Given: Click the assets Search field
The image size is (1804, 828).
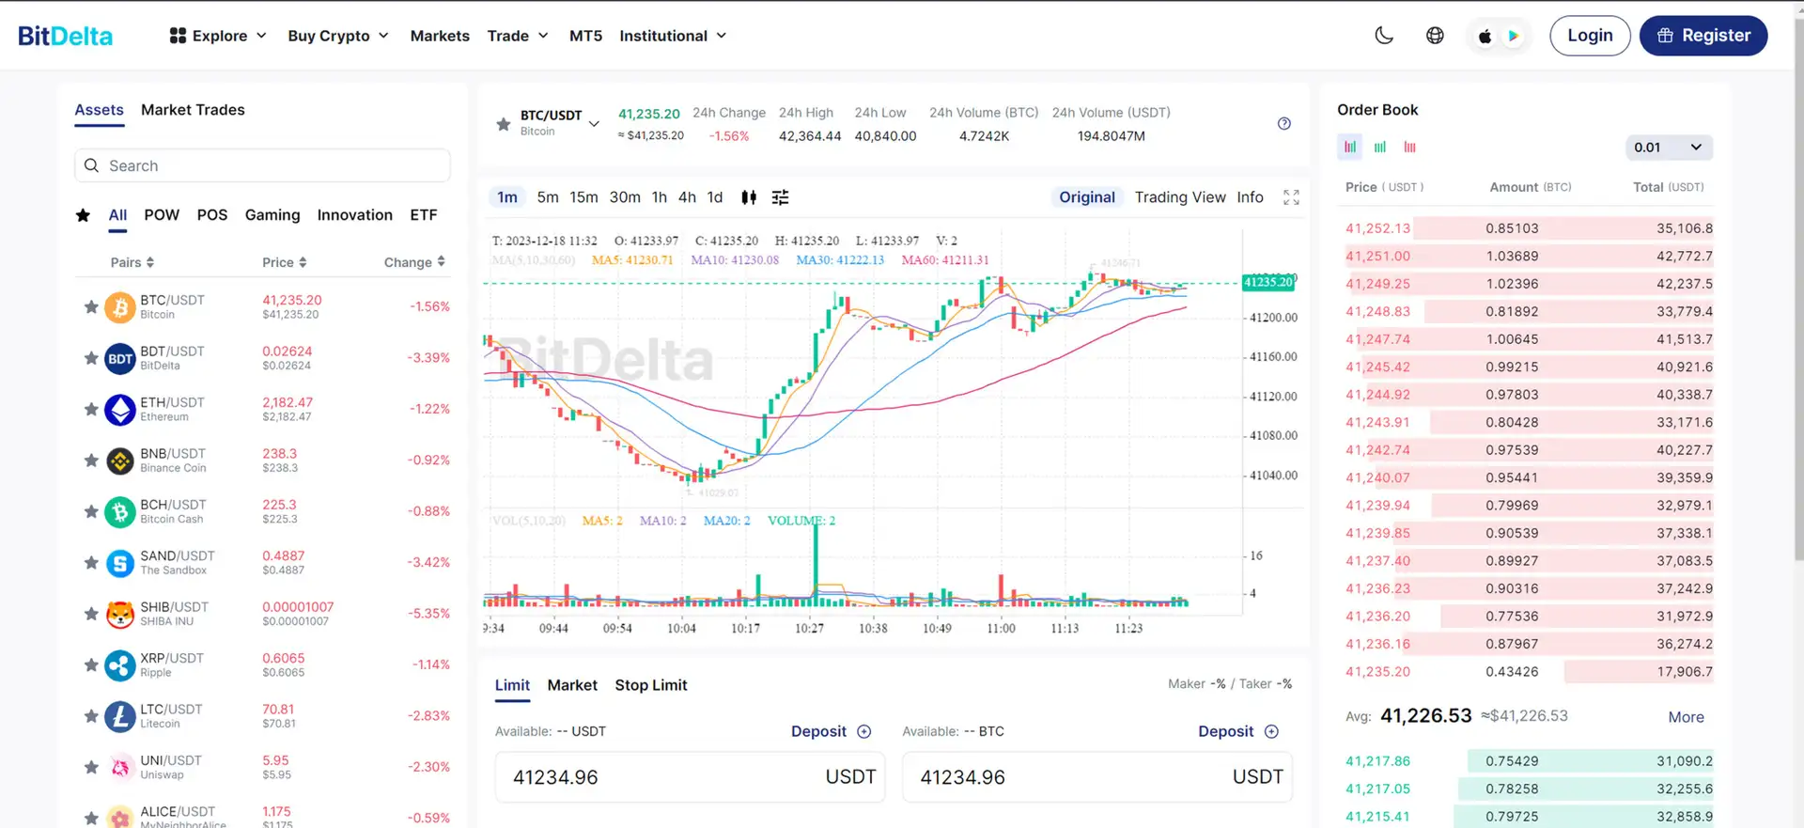Looking at the screenshot, I should [263, 166].
